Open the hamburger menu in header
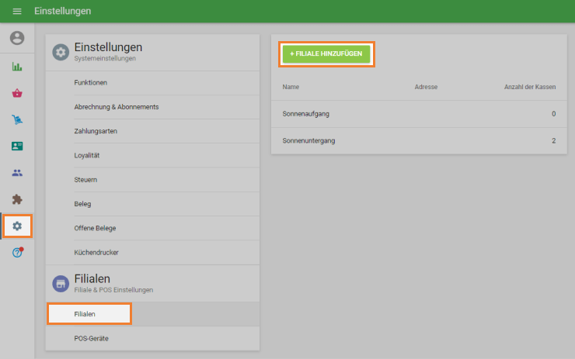575x359 pixels. (x=17, y=12)
